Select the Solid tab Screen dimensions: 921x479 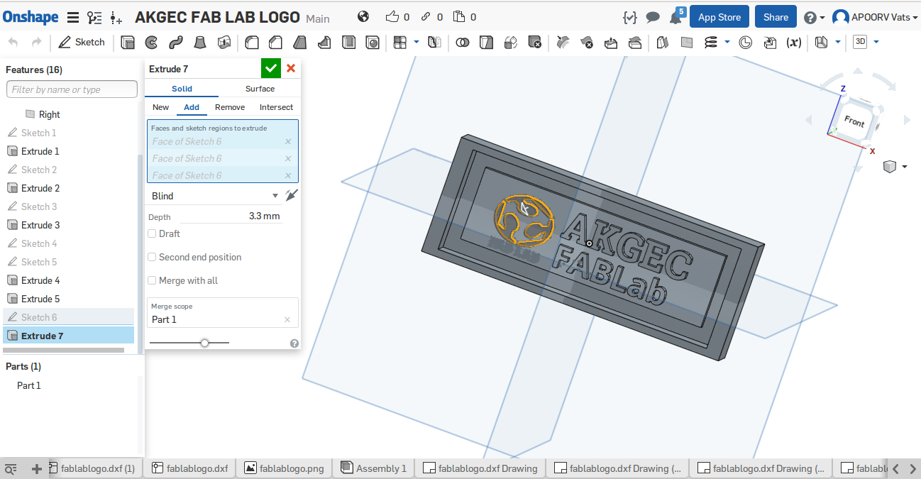coord(182,89)
